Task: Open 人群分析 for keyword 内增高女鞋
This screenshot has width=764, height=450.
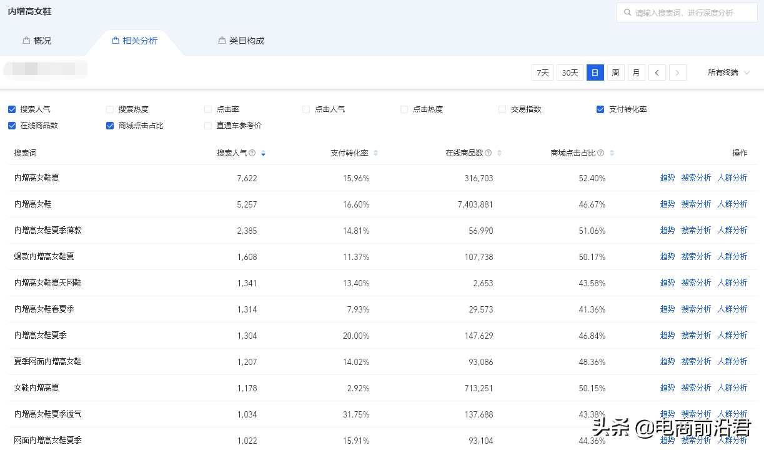Action: coord(732,204)
